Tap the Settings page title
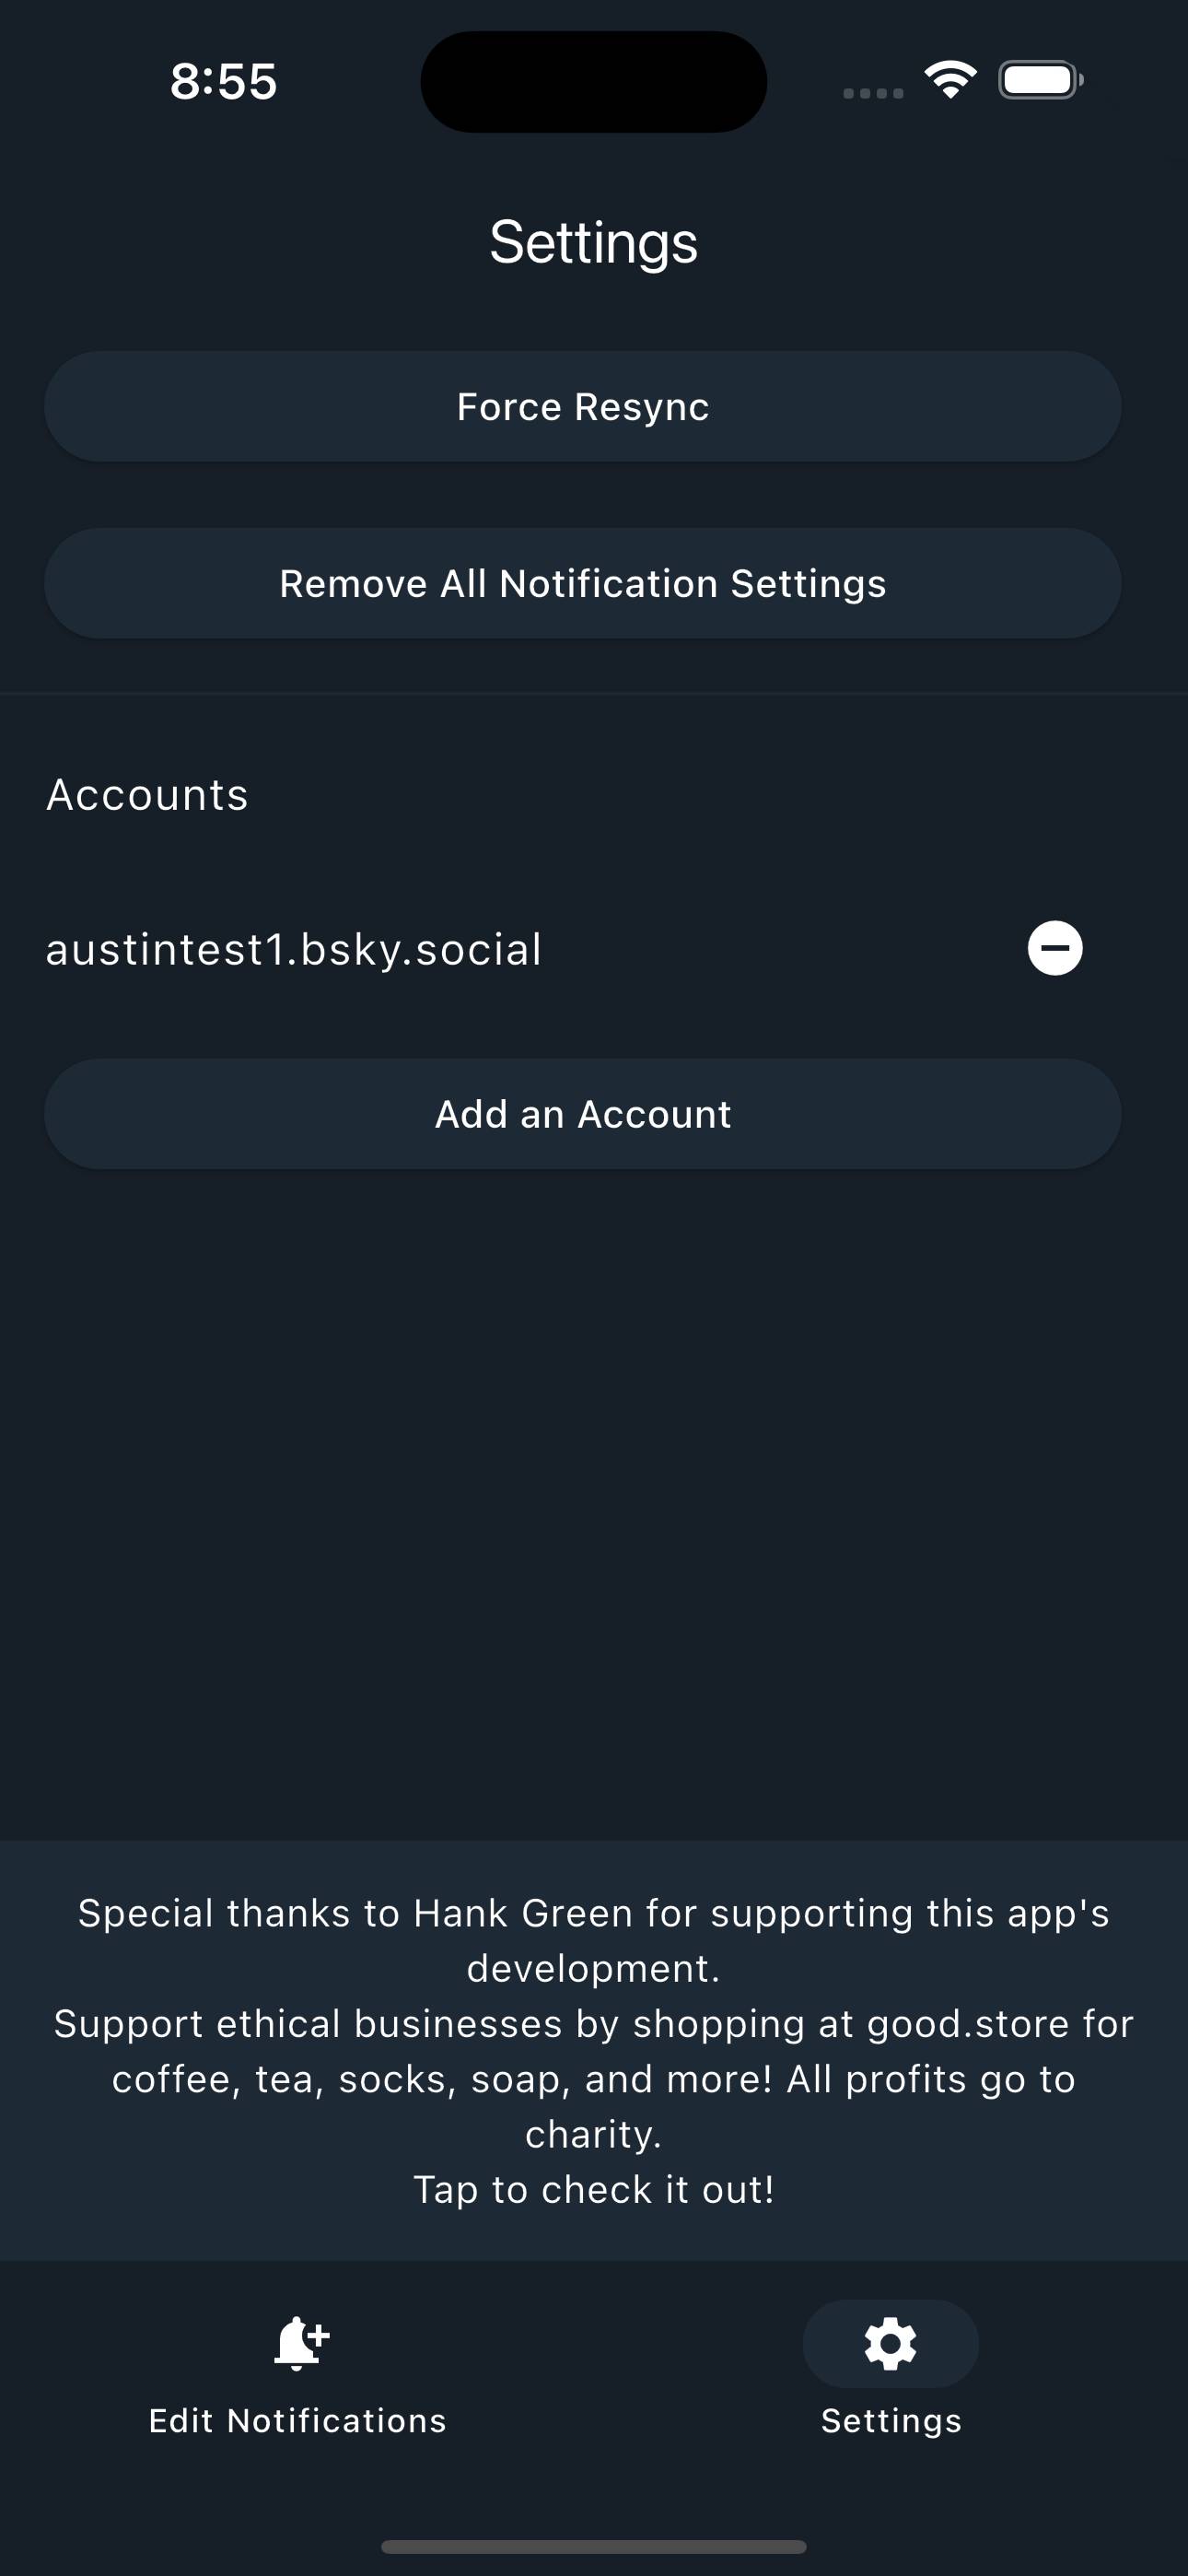This screenshot has width=1188, height=2576. click(x=594, y=240)
